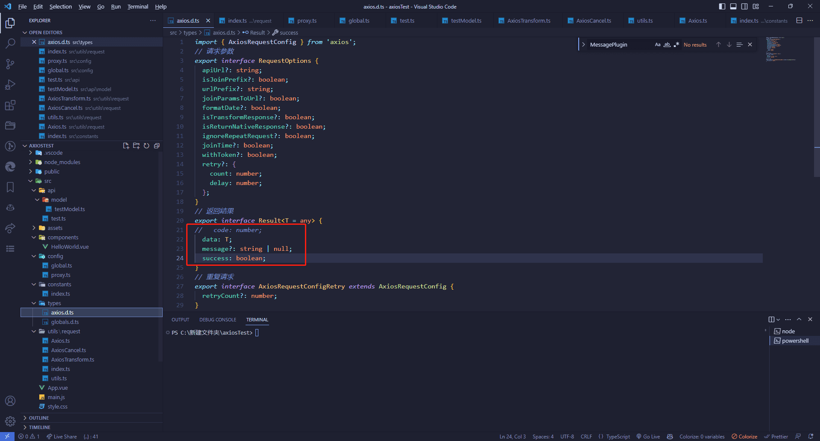Click Go Live in status bar
The image size is (820, 441).
[x=648, y=436]
